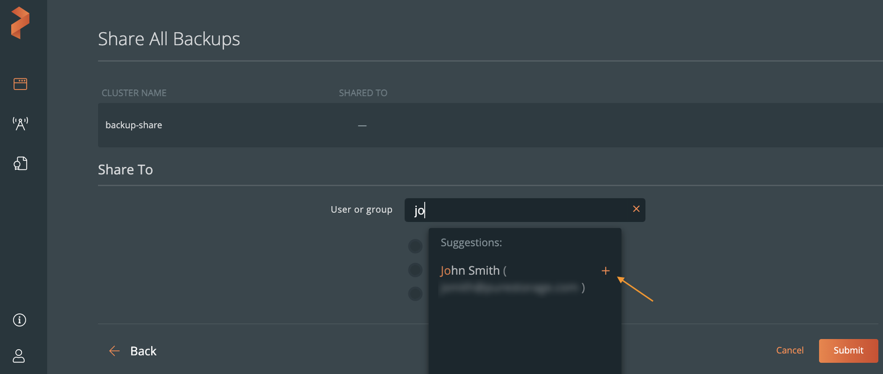Screen dimensions: 883x374
Task: Clear the User or group search field
Action: click(x=636, y=209)
